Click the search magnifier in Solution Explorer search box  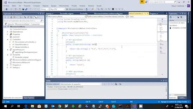click(x=42, y=21)
